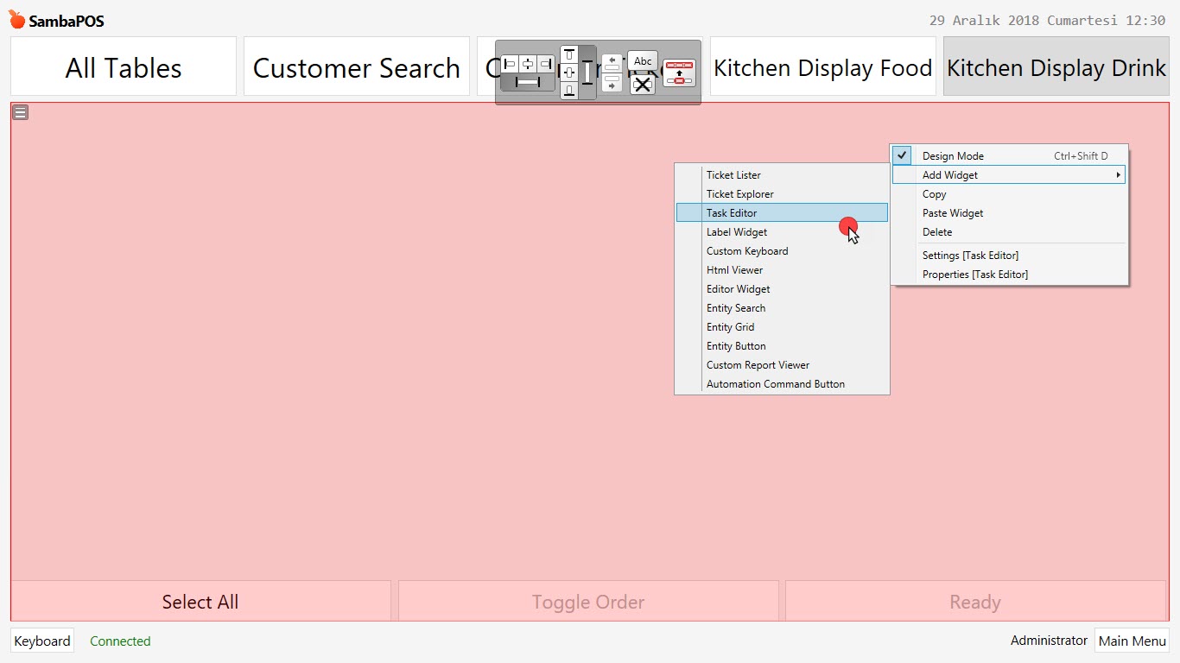Select the align-bottom alignment tool

569,91
